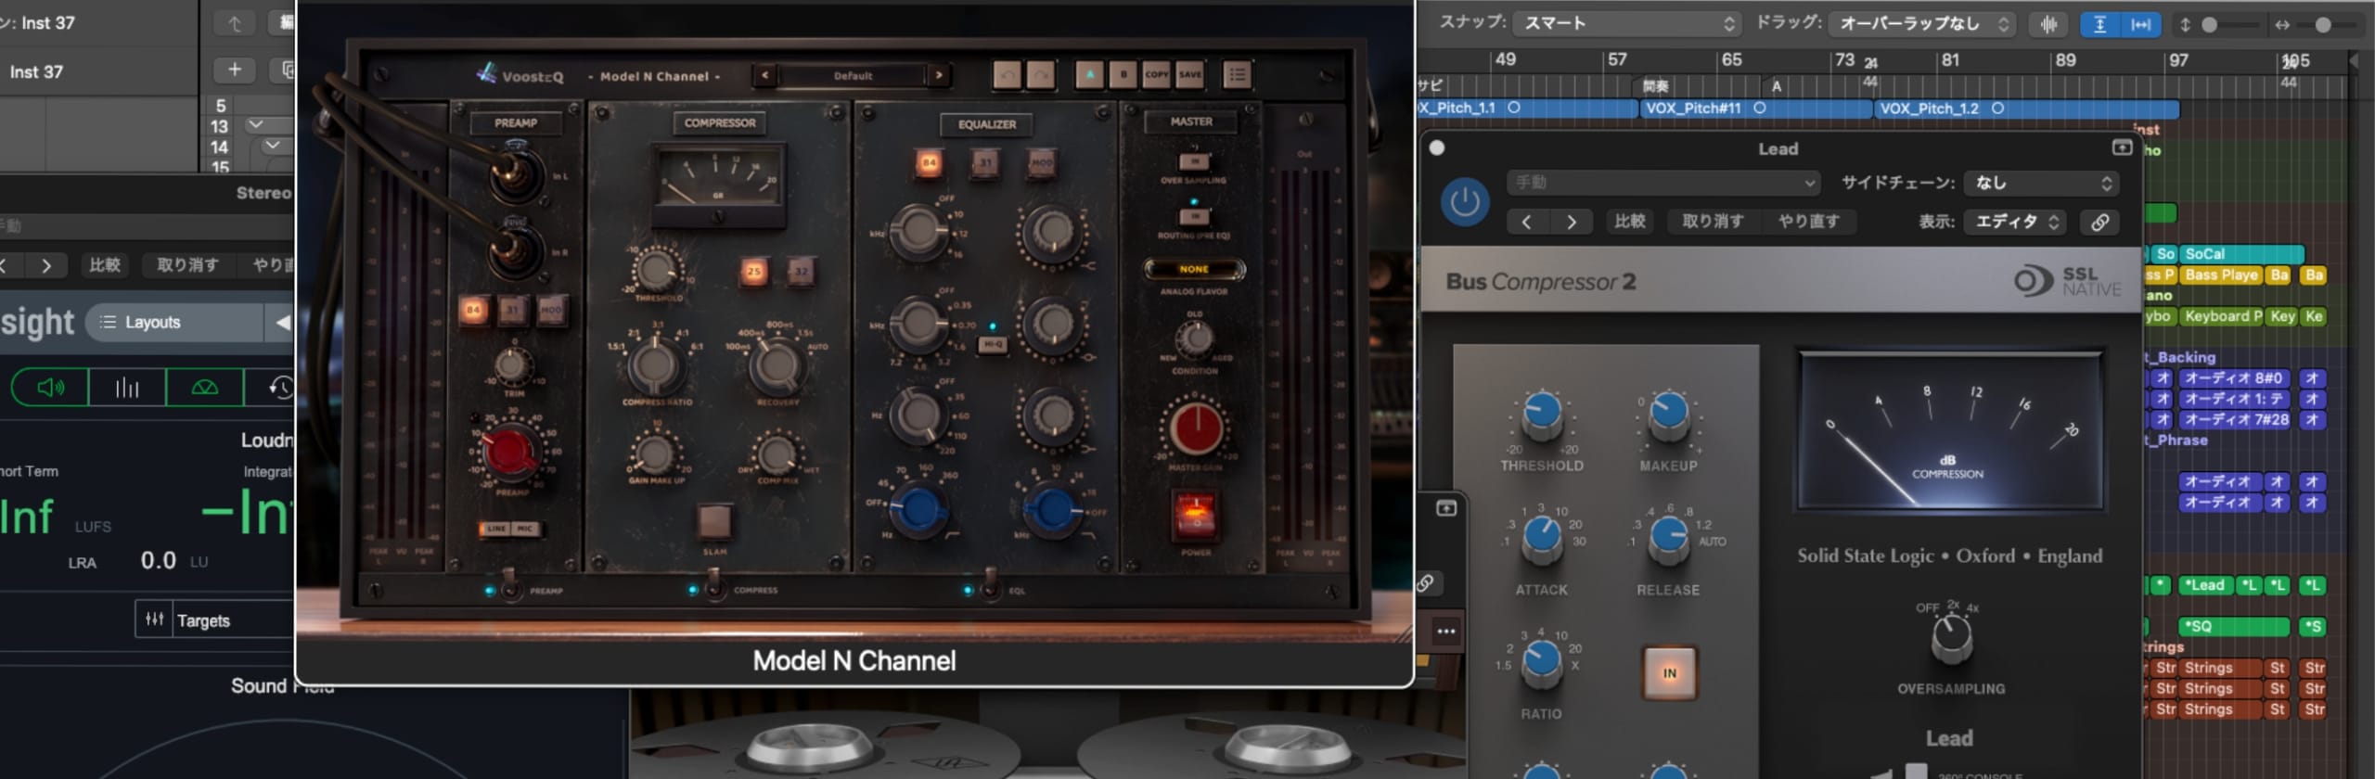Open the view dropdown showing エディタ
This screenshot has width=2375, height=779.
click(x=2015, y=222)
